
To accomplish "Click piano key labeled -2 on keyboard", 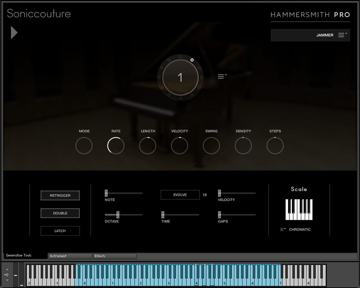I will click(29, 283).
